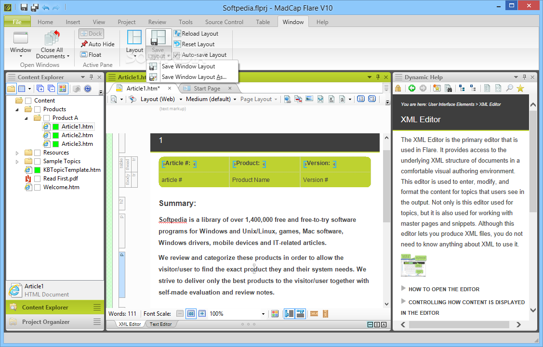This screenshot has width=543, height=347.
Task: Click the increase font scale plus button
Action: [202, 314]
